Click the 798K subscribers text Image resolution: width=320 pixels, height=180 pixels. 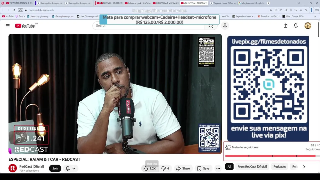[x=29, y=171]
